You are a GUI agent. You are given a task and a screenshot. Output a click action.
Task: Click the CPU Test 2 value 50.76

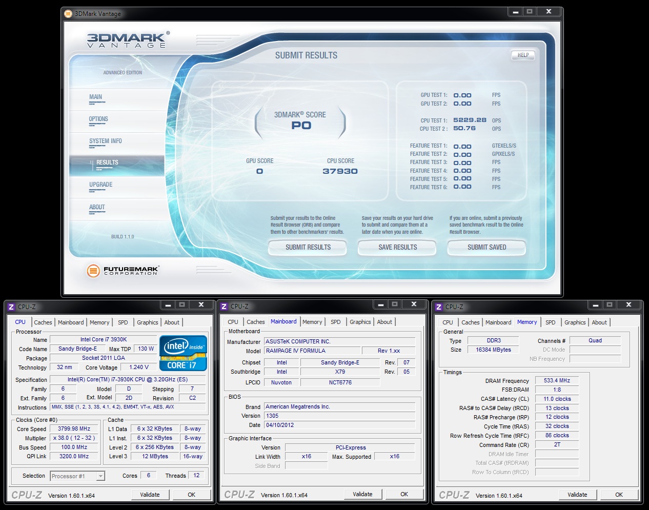pos(464,128)
